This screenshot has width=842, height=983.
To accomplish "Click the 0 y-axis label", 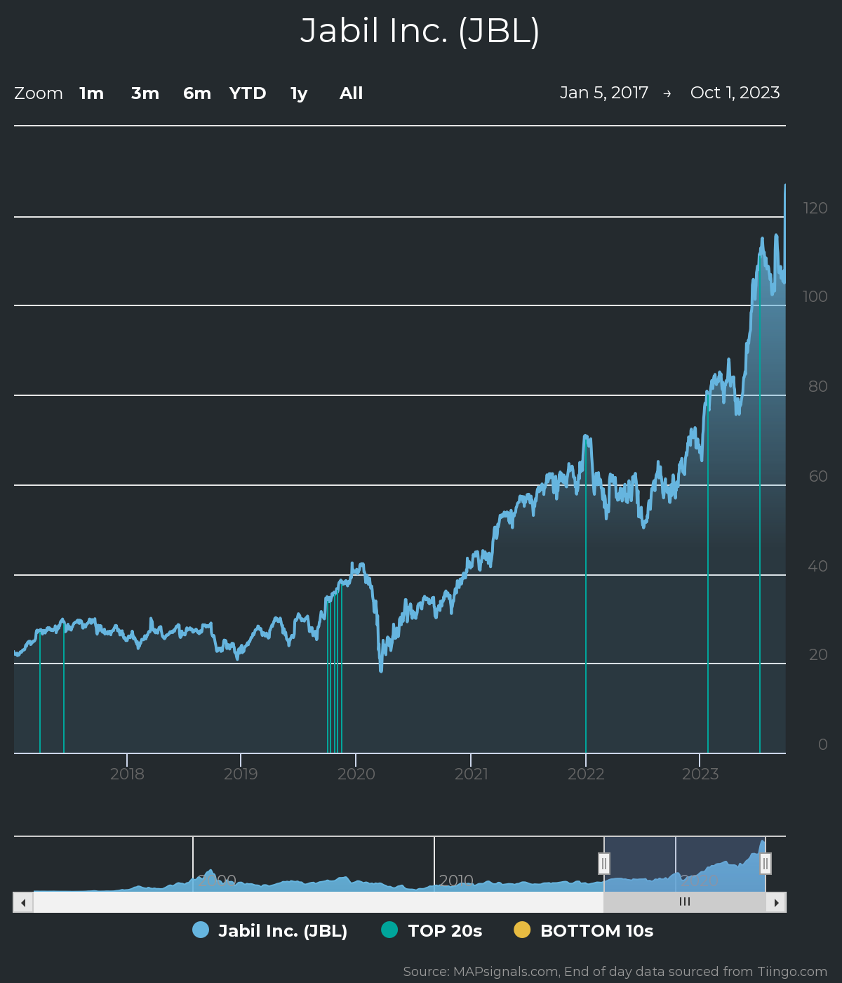I will click(823, 744).
